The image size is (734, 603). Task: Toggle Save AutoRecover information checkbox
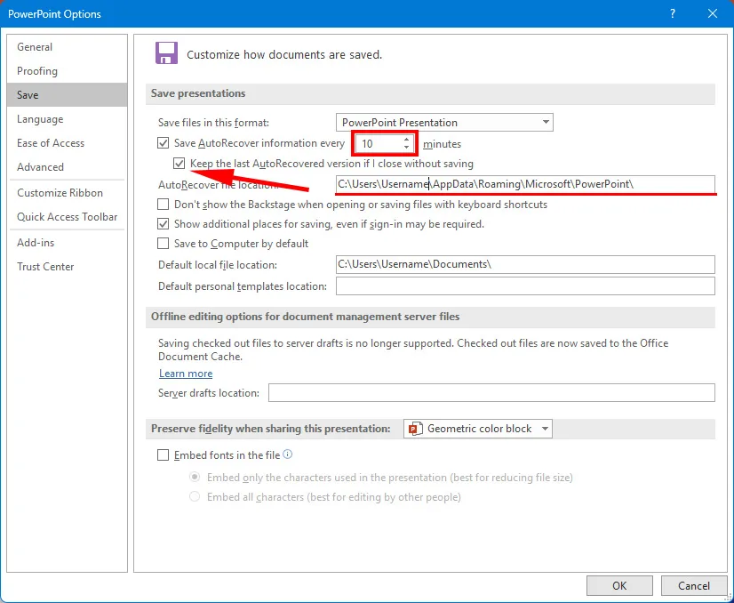click(163, 143)
